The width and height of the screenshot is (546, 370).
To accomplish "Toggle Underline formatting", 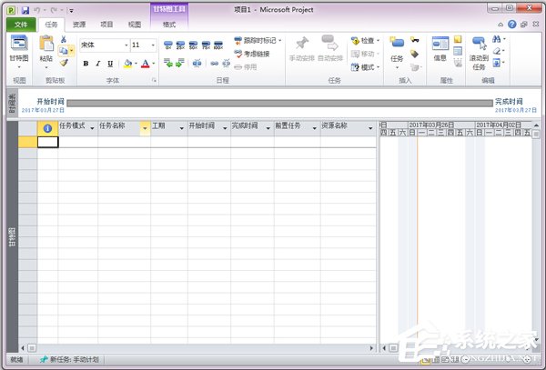I will coord(111,64).
